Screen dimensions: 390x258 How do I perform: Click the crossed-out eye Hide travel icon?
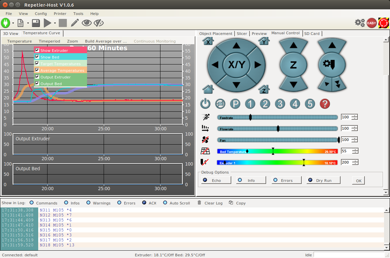98,23
